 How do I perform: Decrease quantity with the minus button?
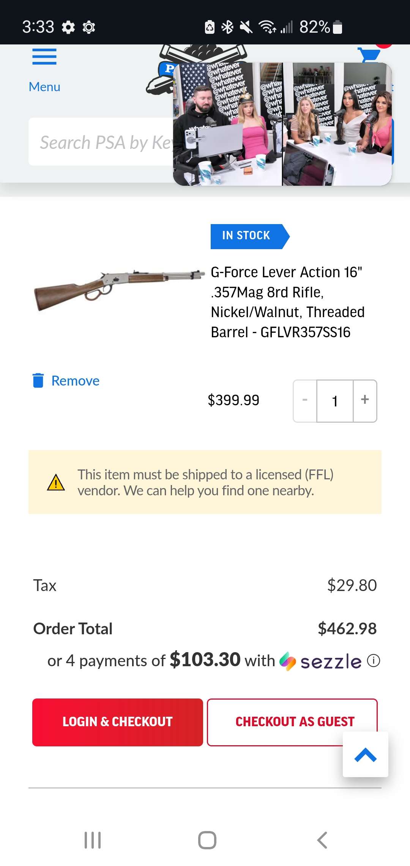tap(305, 400)
